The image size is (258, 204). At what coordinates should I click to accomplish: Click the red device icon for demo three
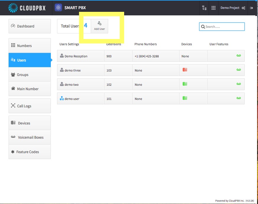point(185,70)
